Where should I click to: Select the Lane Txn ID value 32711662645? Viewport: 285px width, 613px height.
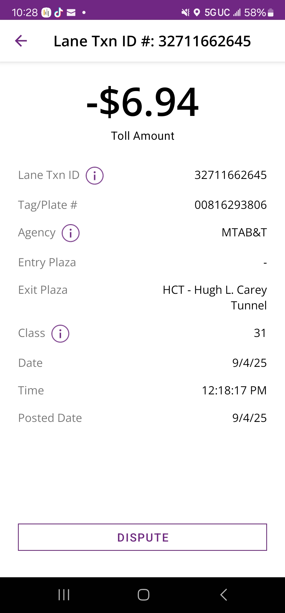tap(230, 175)
